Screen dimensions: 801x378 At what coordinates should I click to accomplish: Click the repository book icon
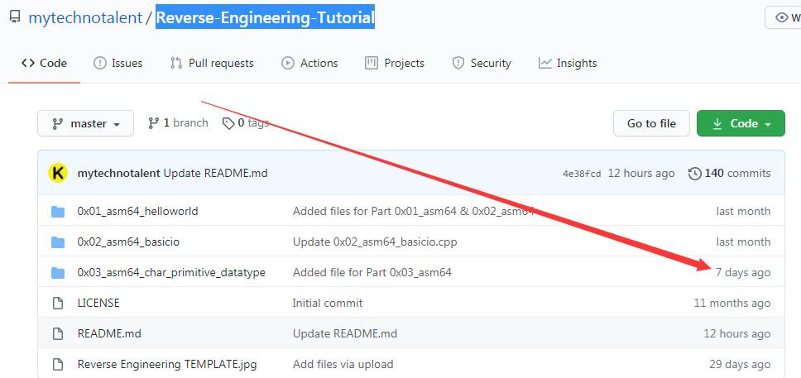pos(15,17)
